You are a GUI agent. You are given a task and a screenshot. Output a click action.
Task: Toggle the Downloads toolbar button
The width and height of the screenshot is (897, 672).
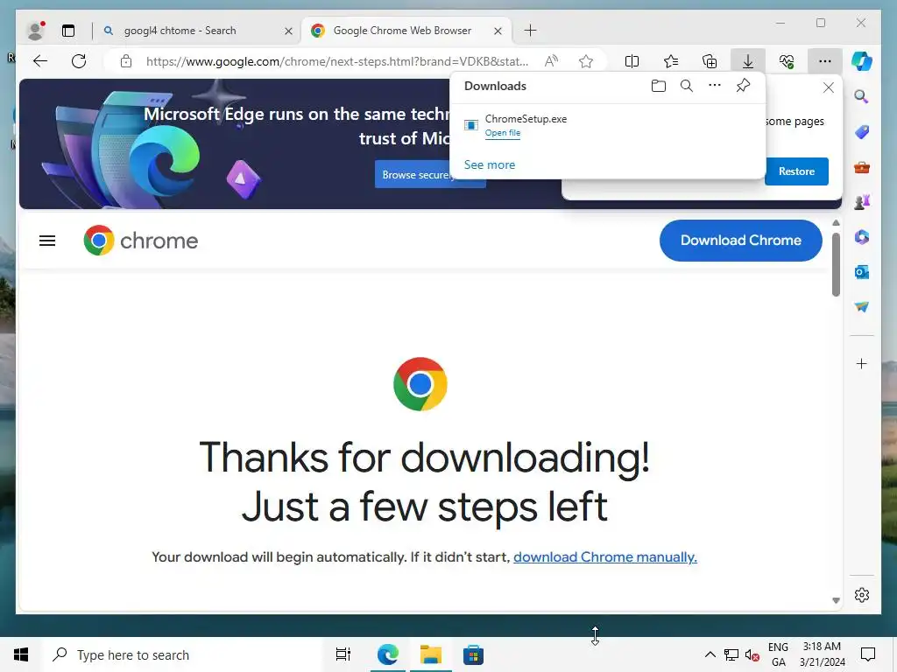[x=748, y=61]
